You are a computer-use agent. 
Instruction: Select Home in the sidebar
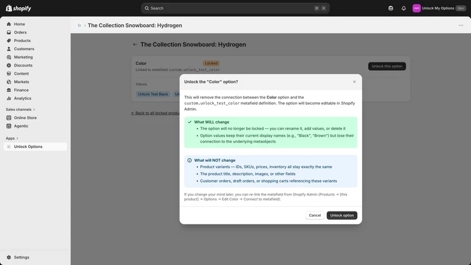pyautogui.click(x=19, y=24)
